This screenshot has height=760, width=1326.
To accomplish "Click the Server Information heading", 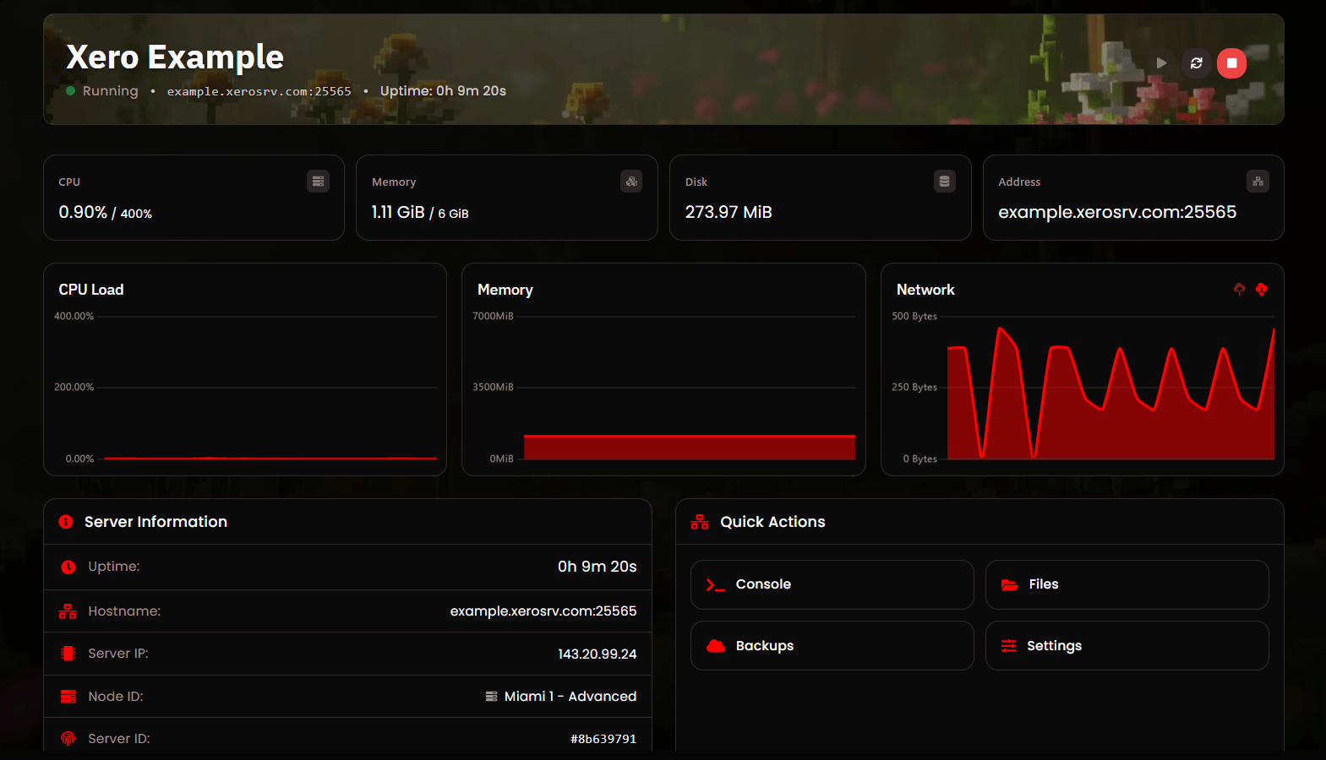I will tap(156, 522).
